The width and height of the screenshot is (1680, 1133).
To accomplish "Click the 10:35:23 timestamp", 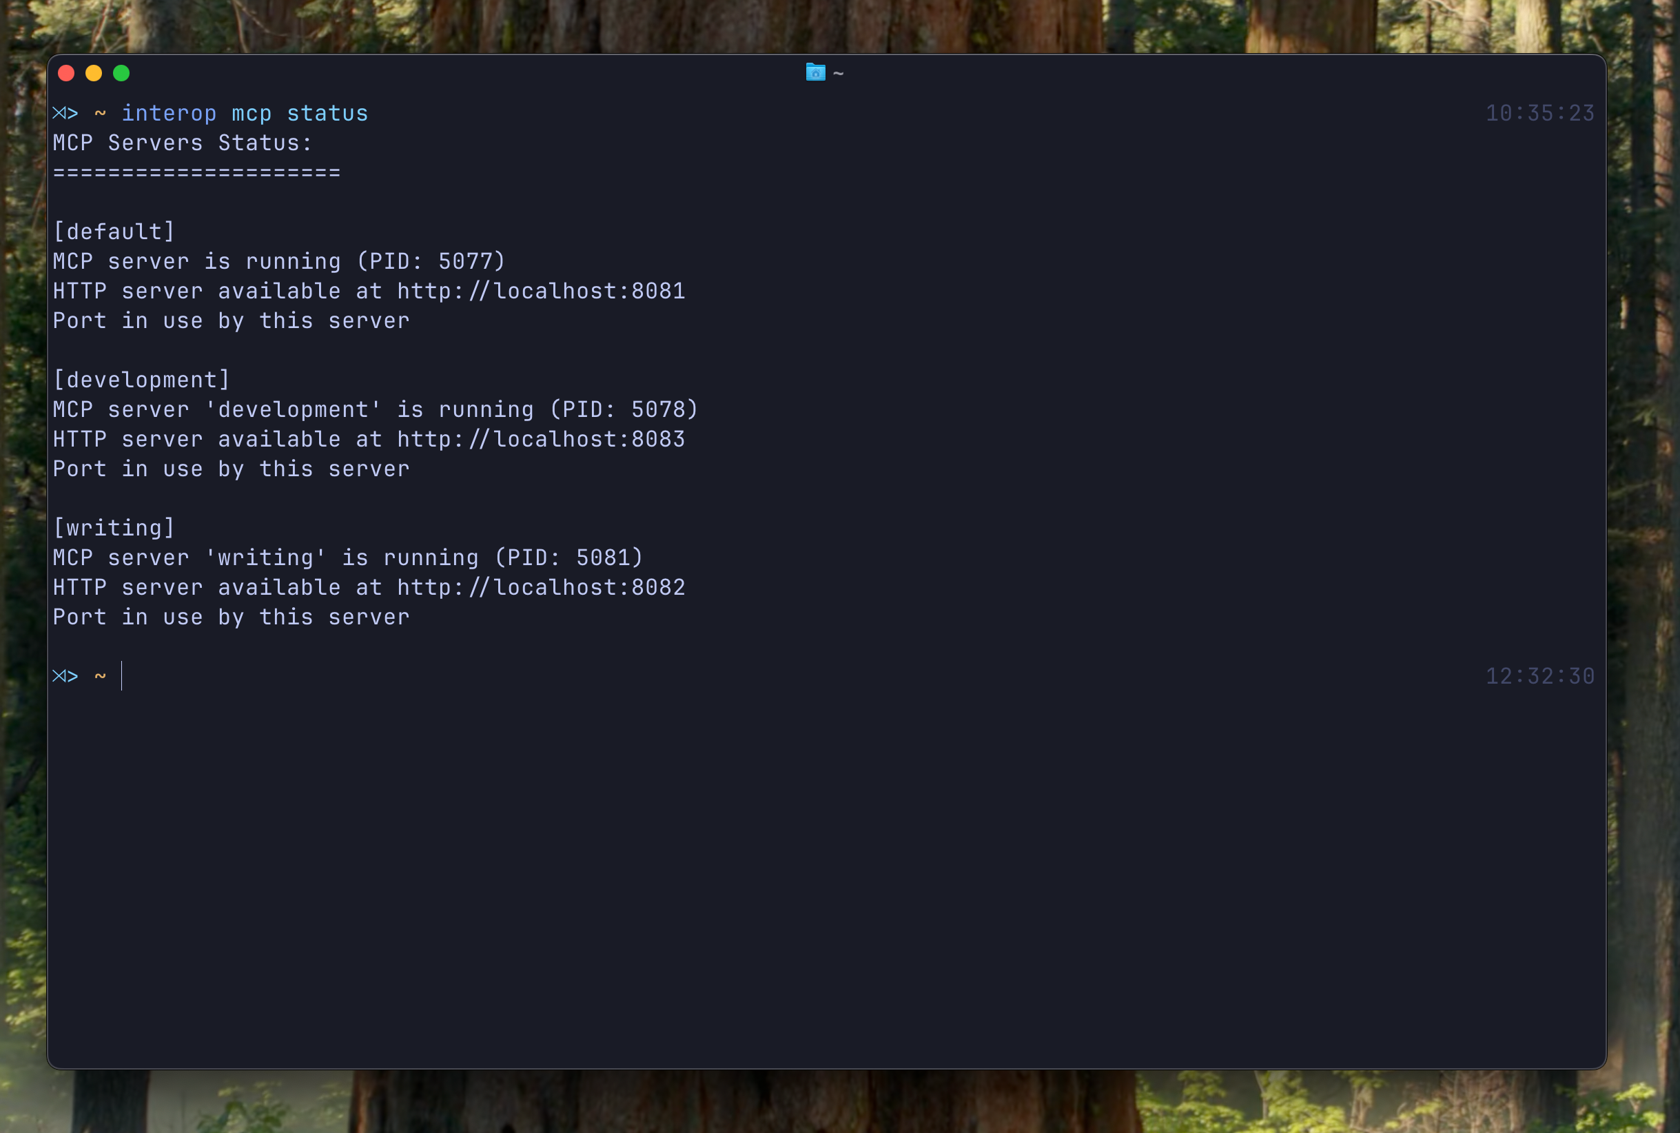I will [x=1539, y=114].
